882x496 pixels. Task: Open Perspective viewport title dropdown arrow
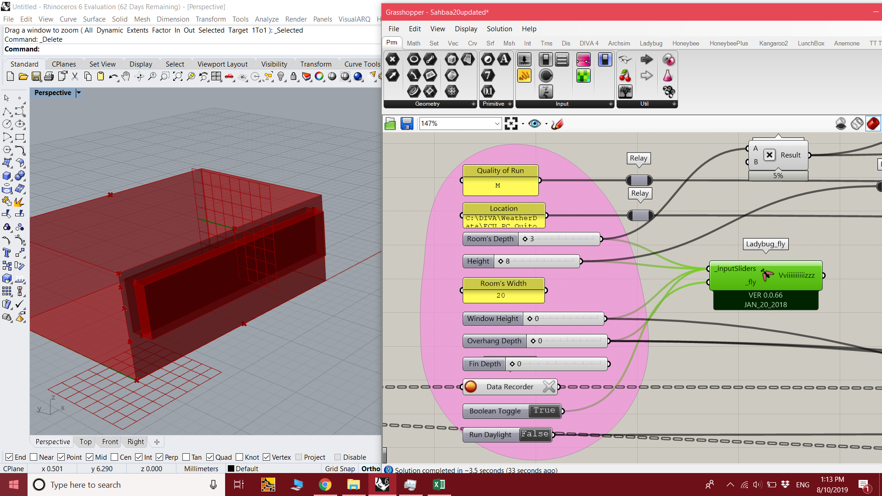(x=79, y=93)
